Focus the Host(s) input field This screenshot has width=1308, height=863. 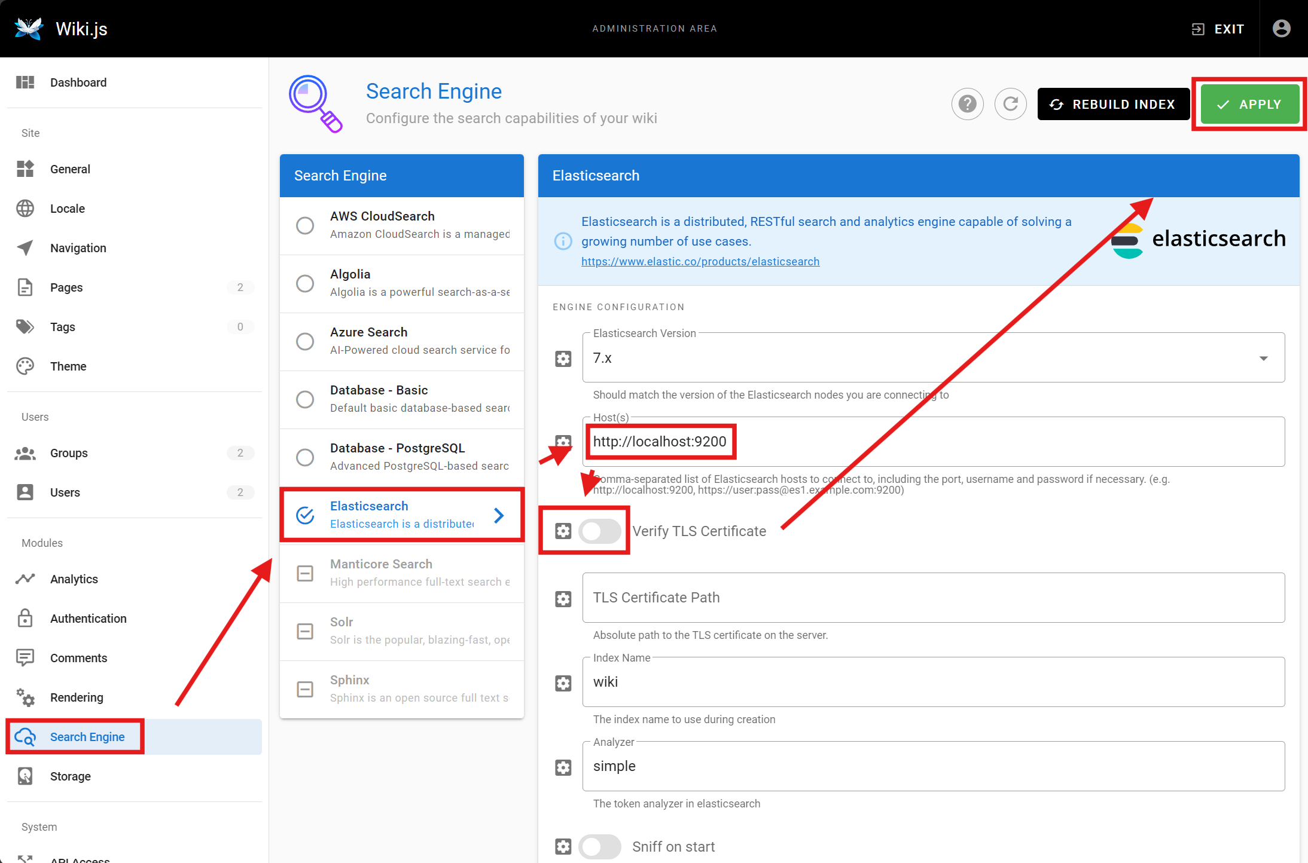click(x=934, y=442)
